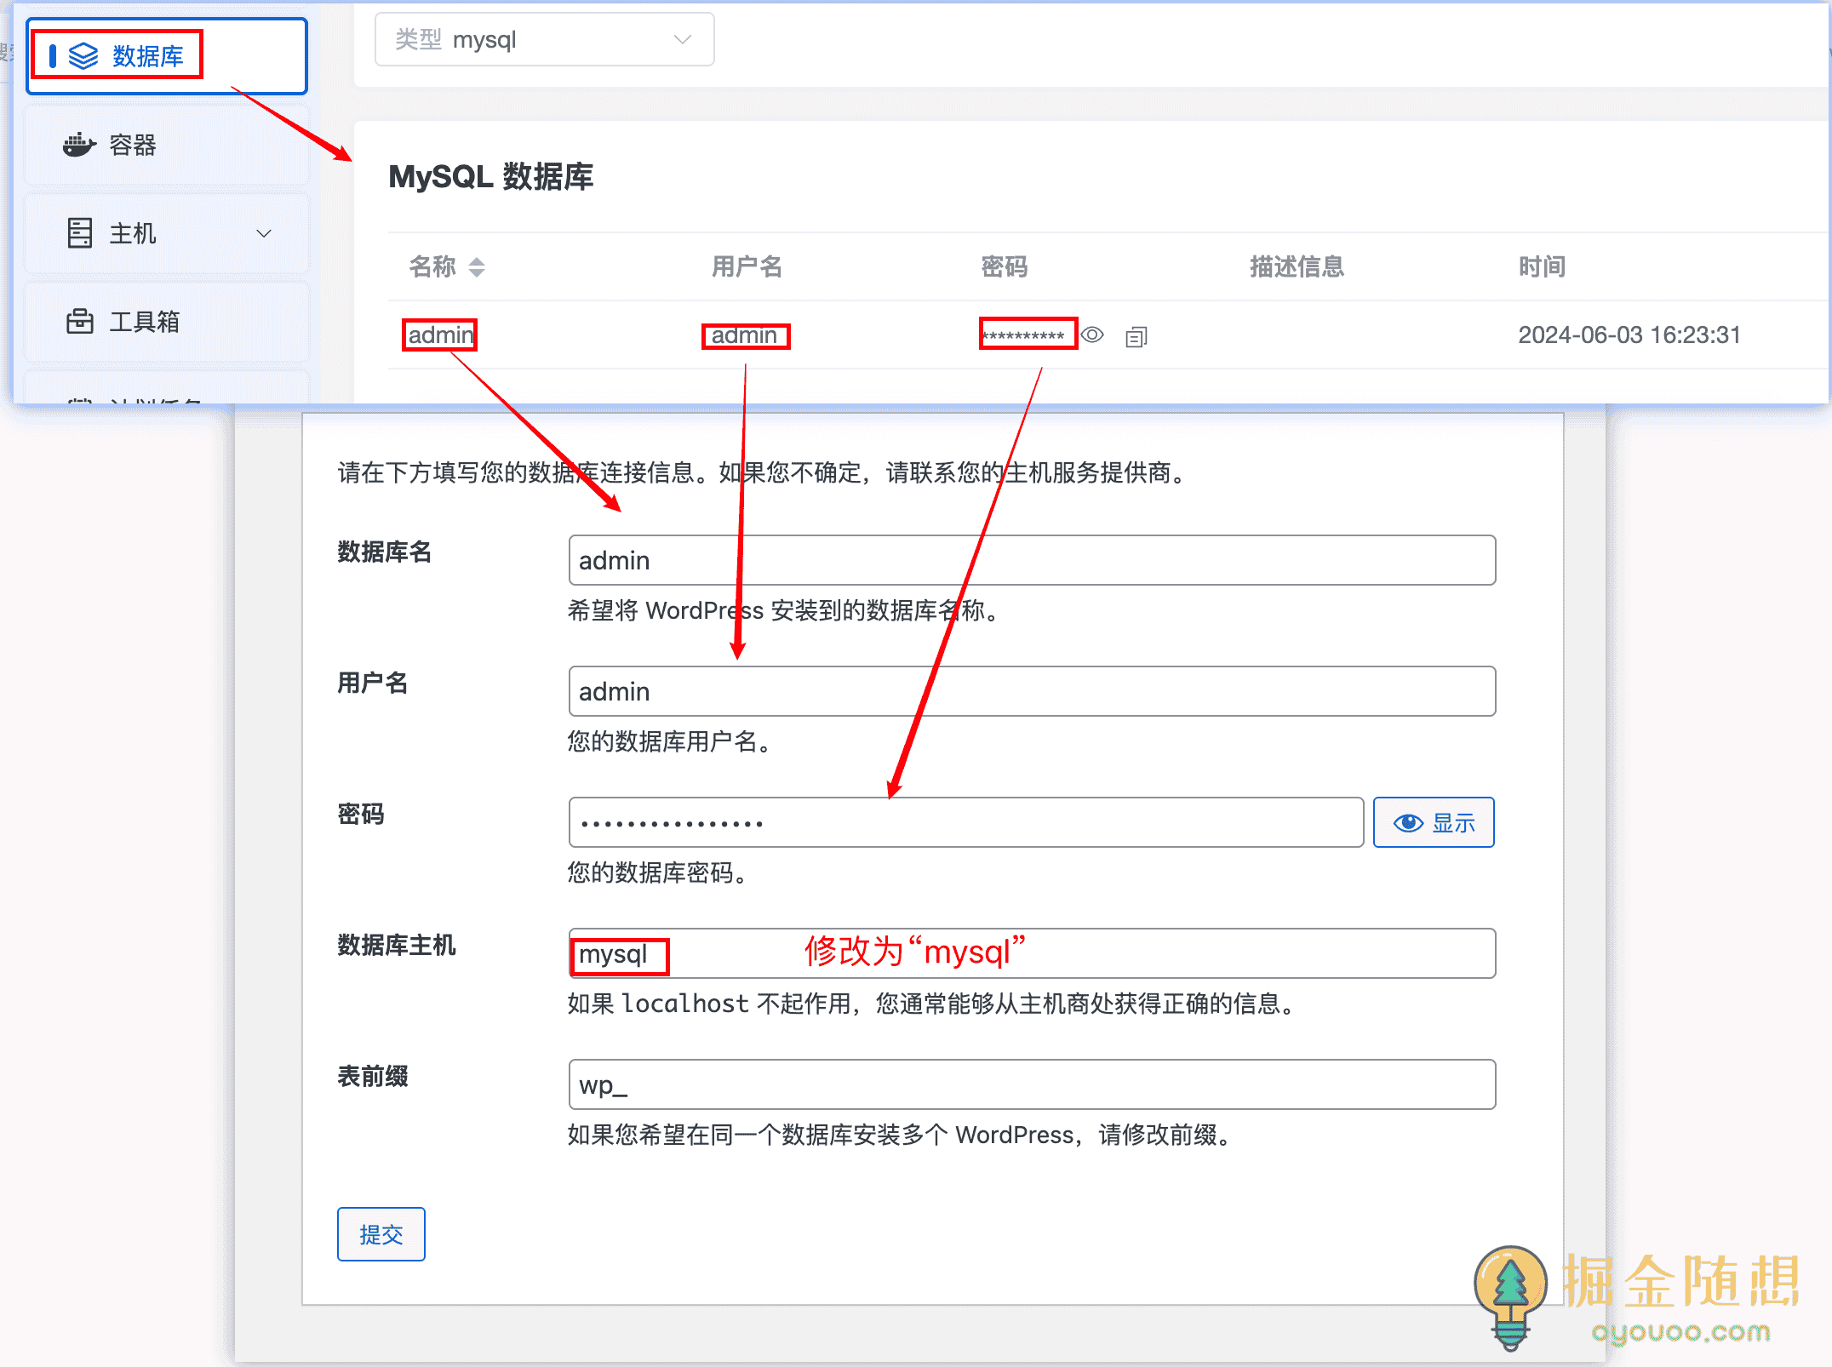This screenshot has height=1367, width=1832.
Task: Click the 数据库名 input field
Action: coord(1032,560)
